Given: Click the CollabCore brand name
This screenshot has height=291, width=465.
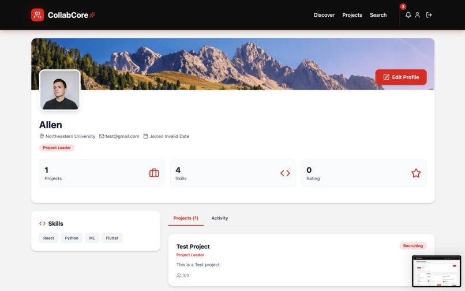Looking at the screenshot, I should 68,15.
